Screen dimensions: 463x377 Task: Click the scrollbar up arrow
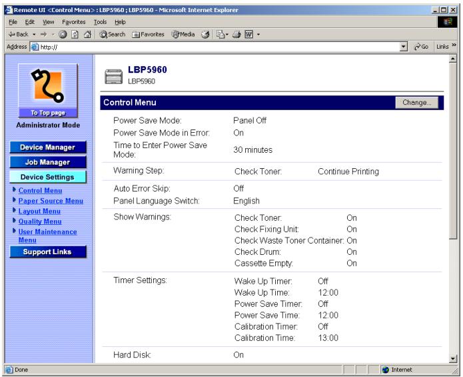453,59
